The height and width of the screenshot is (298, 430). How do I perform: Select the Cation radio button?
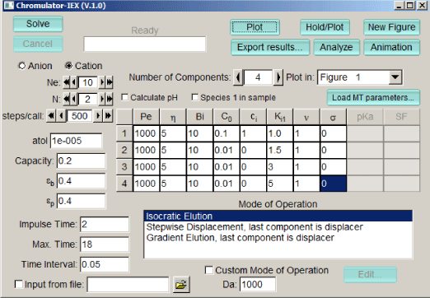click(x=68, y=66)
